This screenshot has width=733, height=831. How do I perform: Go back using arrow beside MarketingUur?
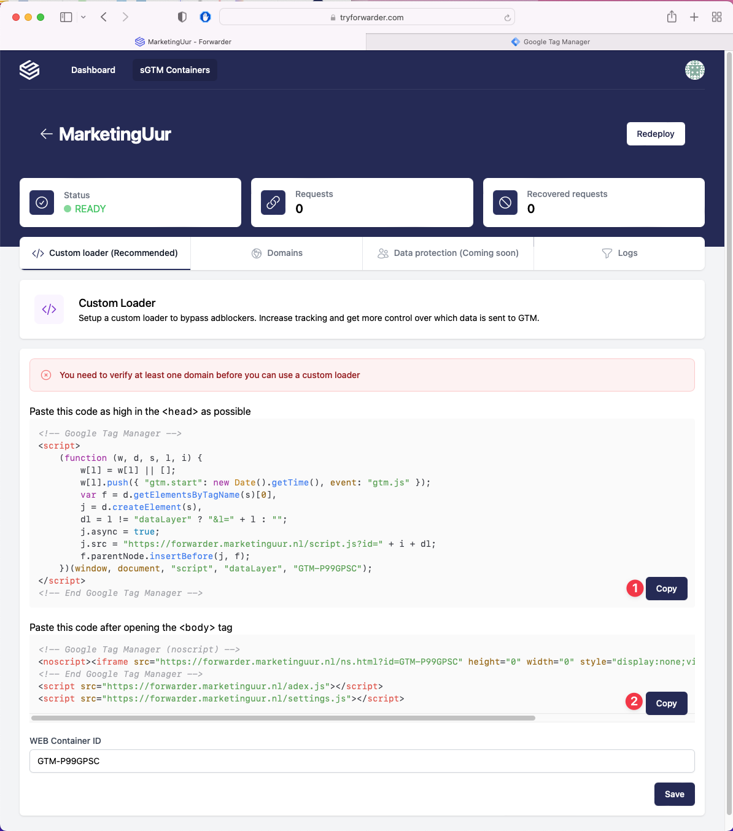coord(46,134)
